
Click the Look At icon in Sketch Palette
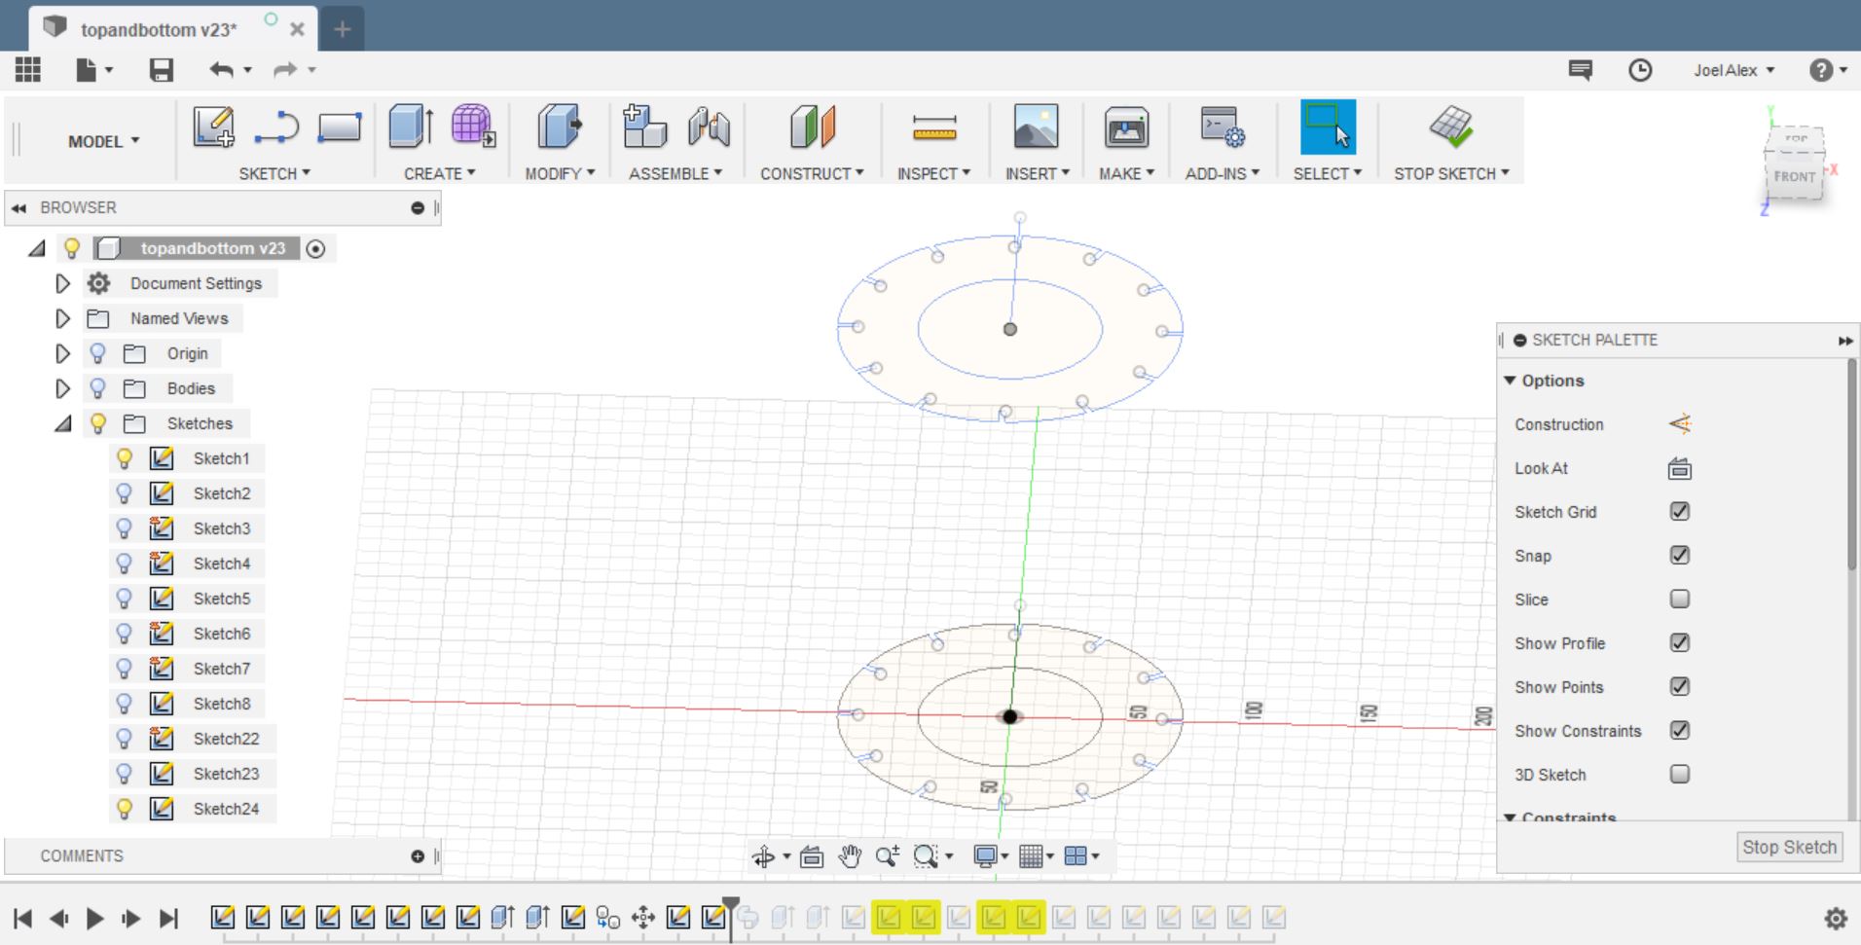click(1680, 469)
